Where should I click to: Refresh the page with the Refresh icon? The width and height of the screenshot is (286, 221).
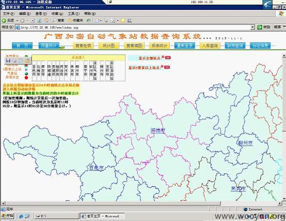tap(39, 21)
